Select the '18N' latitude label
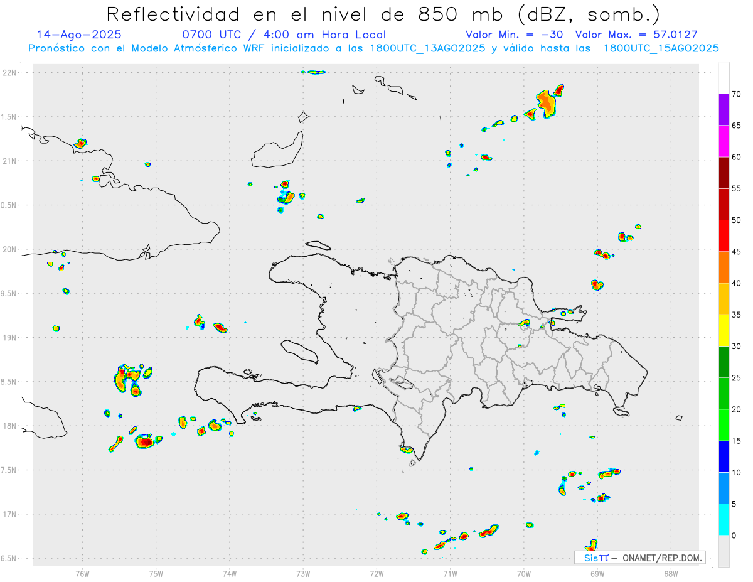The width and height of the screenshot is (753, 582). (9, 426)
